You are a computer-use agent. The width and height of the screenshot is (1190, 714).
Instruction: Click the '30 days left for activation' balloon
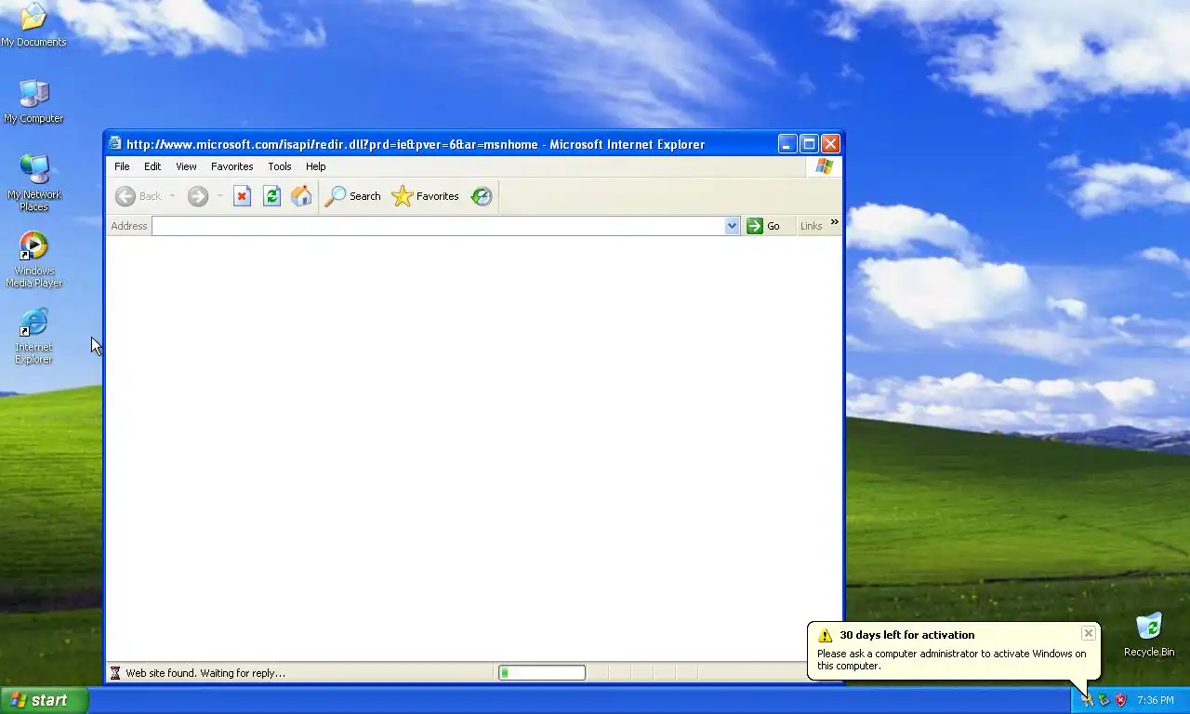953,650
